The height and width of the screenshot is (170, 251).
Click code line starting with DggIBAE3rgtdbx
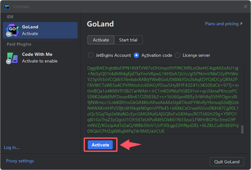[x=163, y=68]
